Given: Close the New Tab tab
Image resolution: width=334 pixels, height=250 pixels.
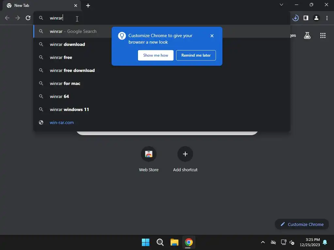Looking at the screenshot, I should 76,6.
